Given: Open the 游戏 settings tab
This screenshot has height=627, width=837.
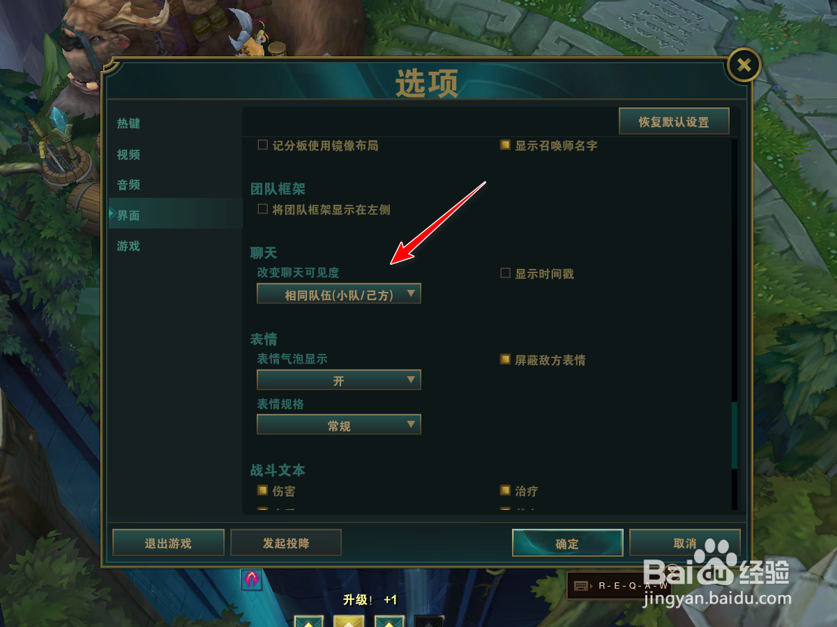Looking at the screenshot, I should tap(129, 246).
